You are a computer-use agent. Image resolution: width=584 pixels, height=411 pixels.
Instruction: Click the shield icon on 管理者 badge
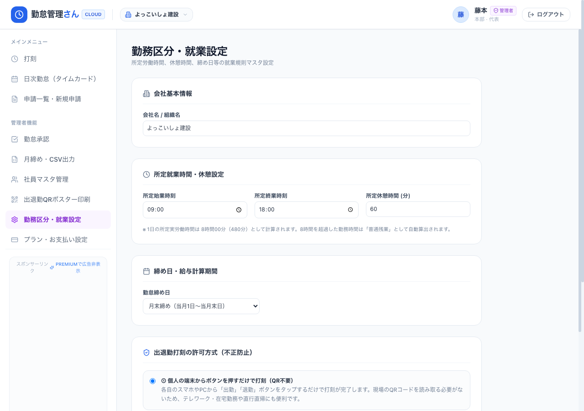click(x=496, y=11)
